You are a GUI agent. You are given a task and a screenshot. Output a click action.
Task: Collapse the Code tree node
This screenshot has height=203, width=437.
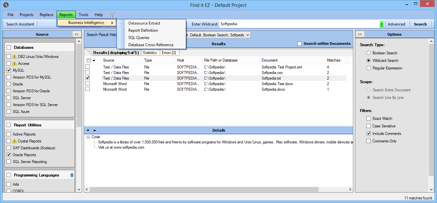pos(88,137)
